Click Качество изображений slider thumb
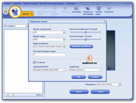136x103 pixels. (86, 32)
